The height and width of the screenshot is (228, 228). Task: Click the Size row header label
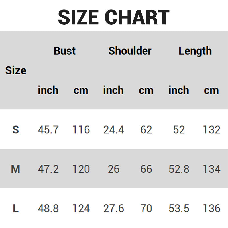16,70
